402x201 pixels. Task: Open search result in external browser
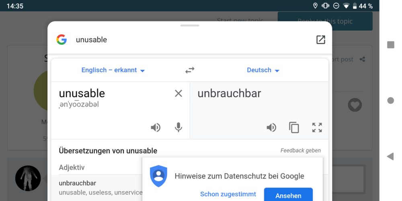[320, 39]
